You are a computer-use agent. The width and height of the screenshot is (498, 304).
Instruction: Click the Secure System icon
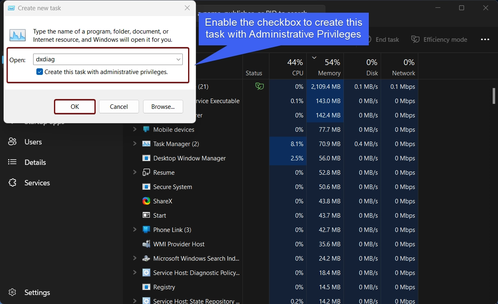coord(146,187)
